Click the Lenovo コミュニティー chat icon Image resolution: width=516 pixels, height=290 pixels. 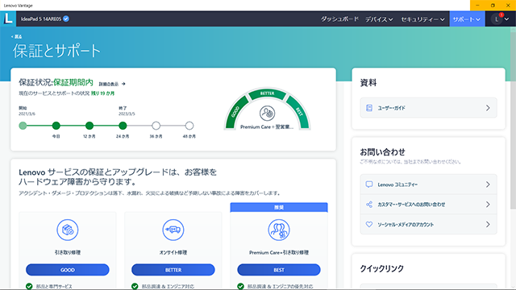[369, 184]
